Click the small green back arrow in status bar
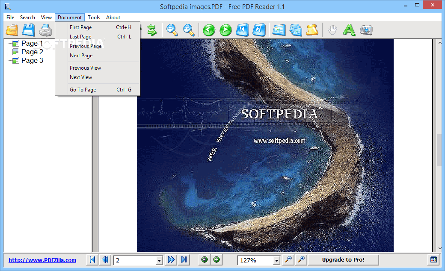The height and width of the screenshot is (271, 445). (205, 259)
